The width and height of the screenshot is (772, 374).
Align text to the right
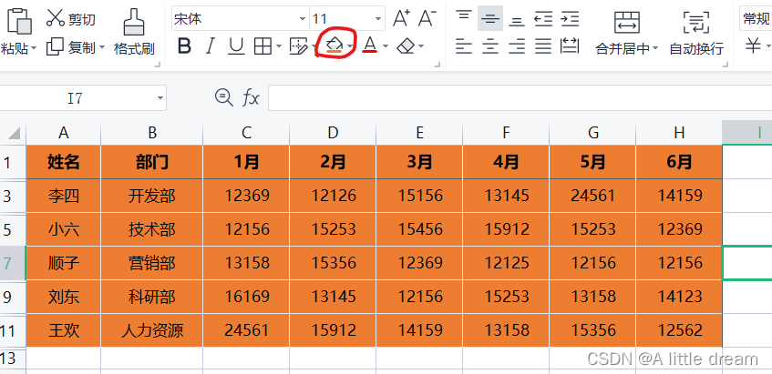(517, 46)
